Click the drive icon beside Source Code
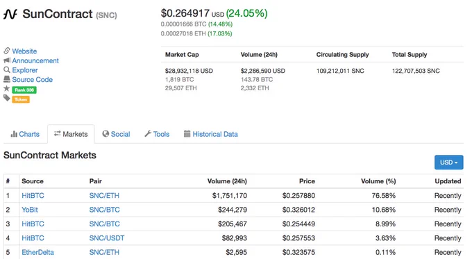 (x=7, y=79)
